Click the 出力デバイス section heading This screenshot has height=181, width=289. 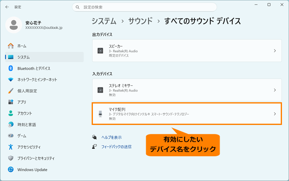[102, 35]
